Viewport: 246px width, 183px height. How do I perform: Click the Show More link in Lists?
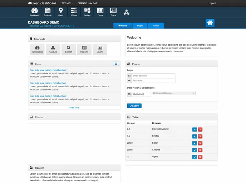pyautogui.click(x=74, y=108)
